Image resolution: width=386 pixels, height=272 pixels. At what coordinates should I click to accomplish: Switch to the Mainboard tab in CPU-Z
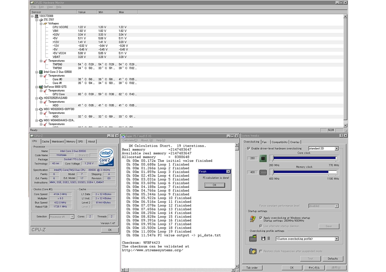coord(58,142)
